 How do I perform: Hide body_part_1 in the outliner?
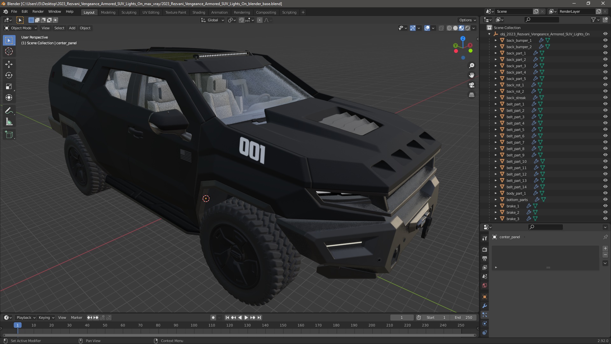605,193
